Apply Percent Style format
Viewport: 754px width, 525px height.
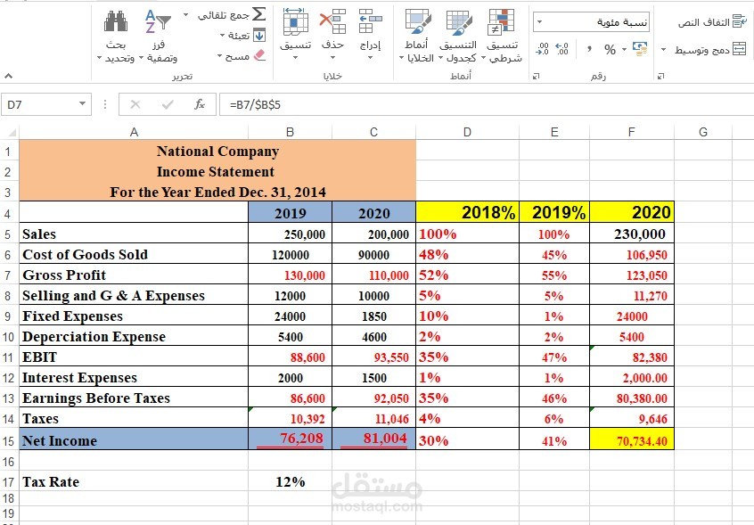610,49
